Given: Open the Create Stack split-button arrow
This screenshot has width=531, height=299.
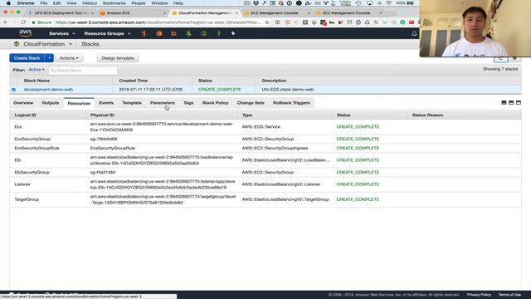Looking at the screenshot, I should click(50, 58).
